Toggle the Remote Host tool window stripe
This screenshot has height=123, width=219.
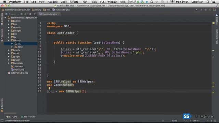pyautogui.click(x=217, y=37)
